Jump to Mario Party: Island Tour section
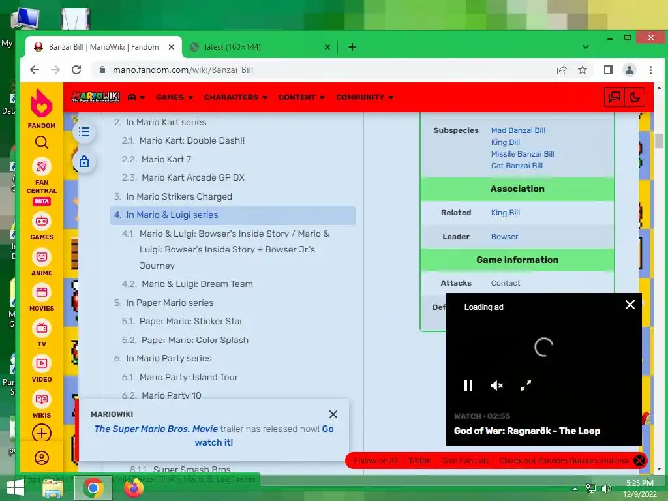The image size is (668, 501). tap(189, 377)
